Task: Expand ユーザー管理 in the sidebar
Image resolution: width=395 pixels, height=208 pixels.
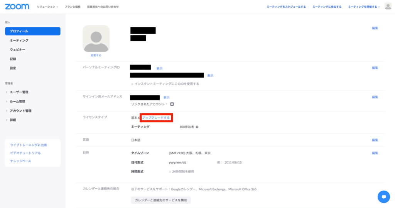Action: click(19, 92)
